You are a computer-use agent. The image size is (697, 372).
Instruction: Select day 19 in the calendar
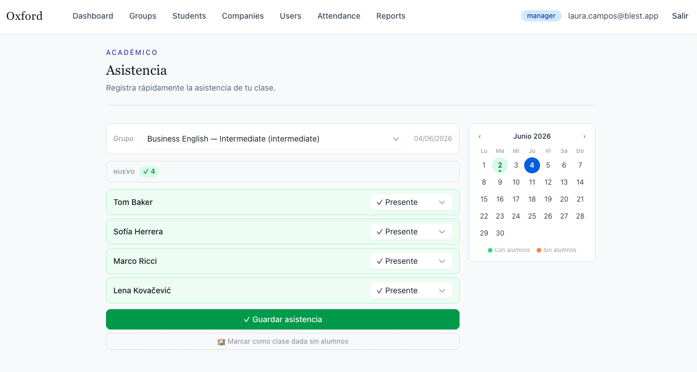[x=548, y=199]
